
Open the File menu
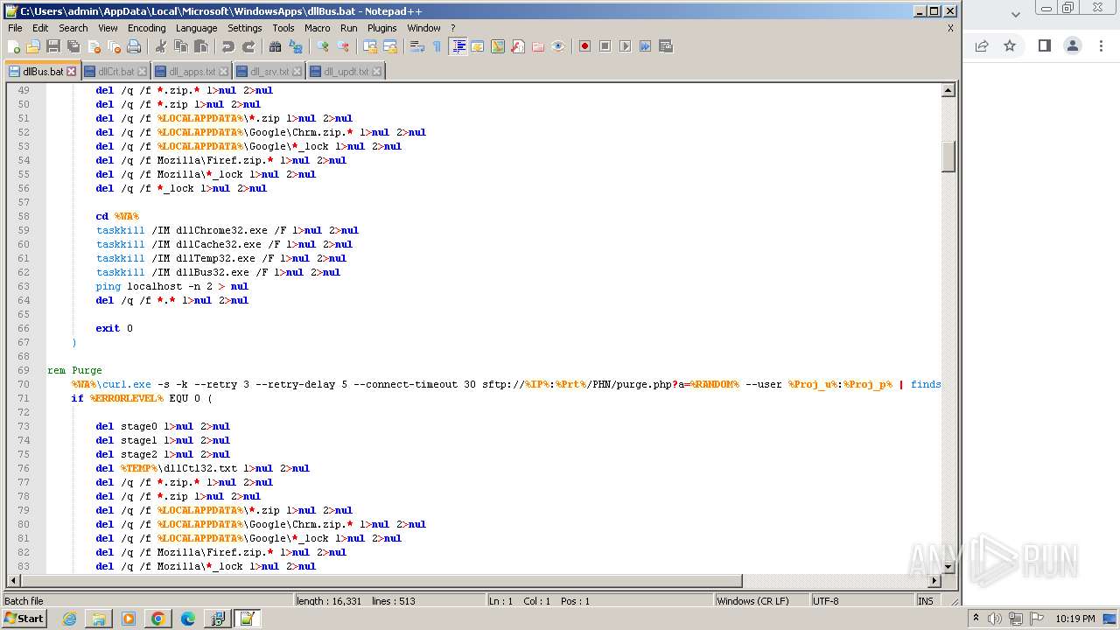(x=15, y=28)
